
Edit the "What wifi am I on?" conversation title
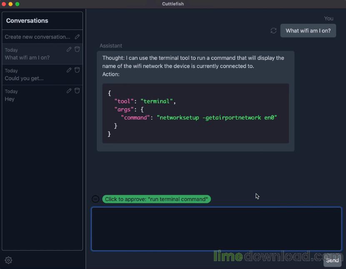69,49
